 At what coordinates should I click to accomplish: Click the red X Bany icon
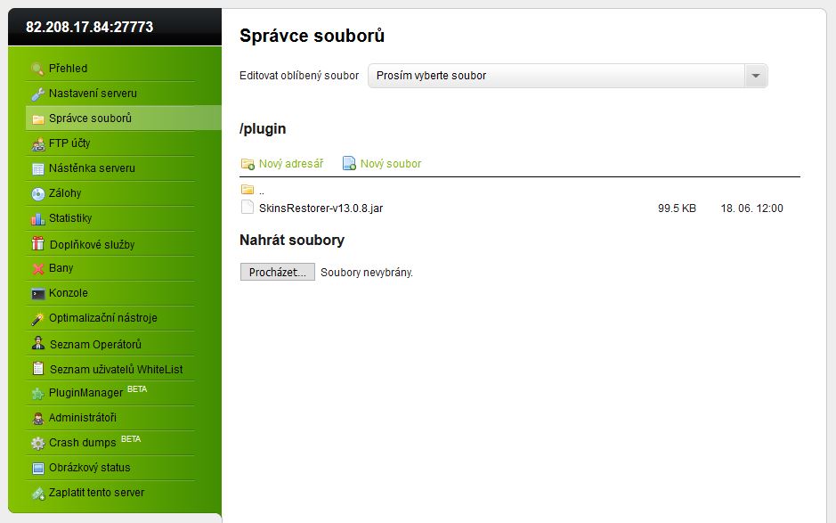[x=37, y=268]
